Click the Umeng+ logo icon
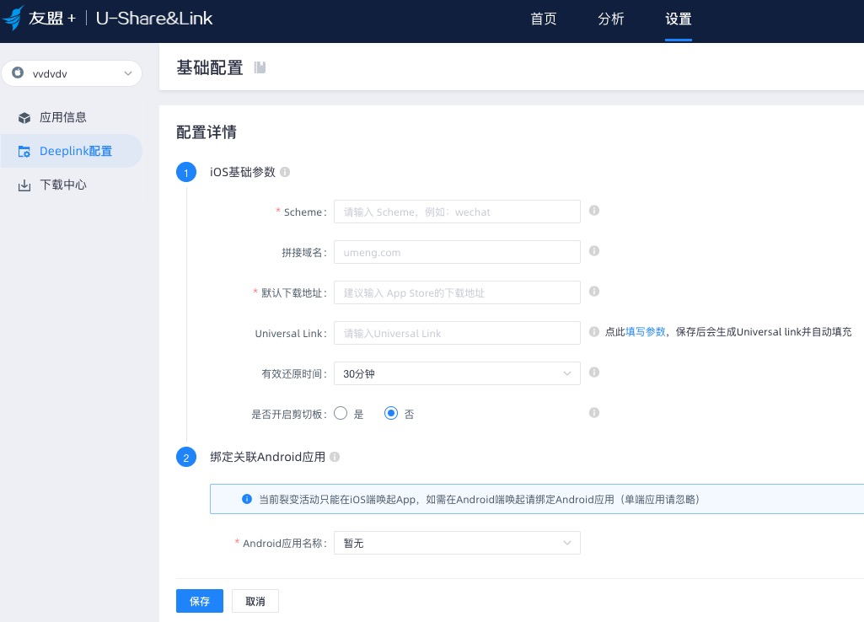This screenshot has width=864, height=622. tap(13, 18)
